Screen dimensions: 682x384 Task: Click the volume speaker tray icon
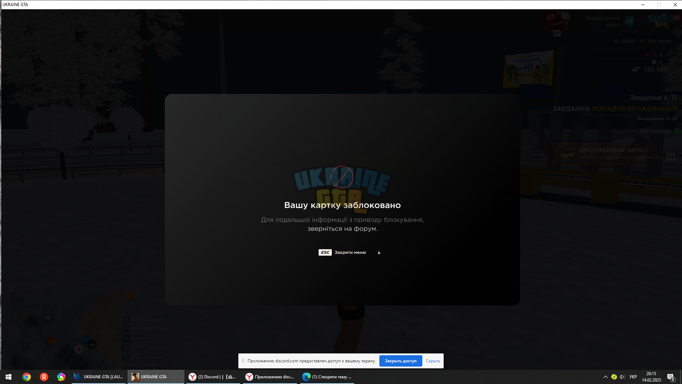[622, 377]
